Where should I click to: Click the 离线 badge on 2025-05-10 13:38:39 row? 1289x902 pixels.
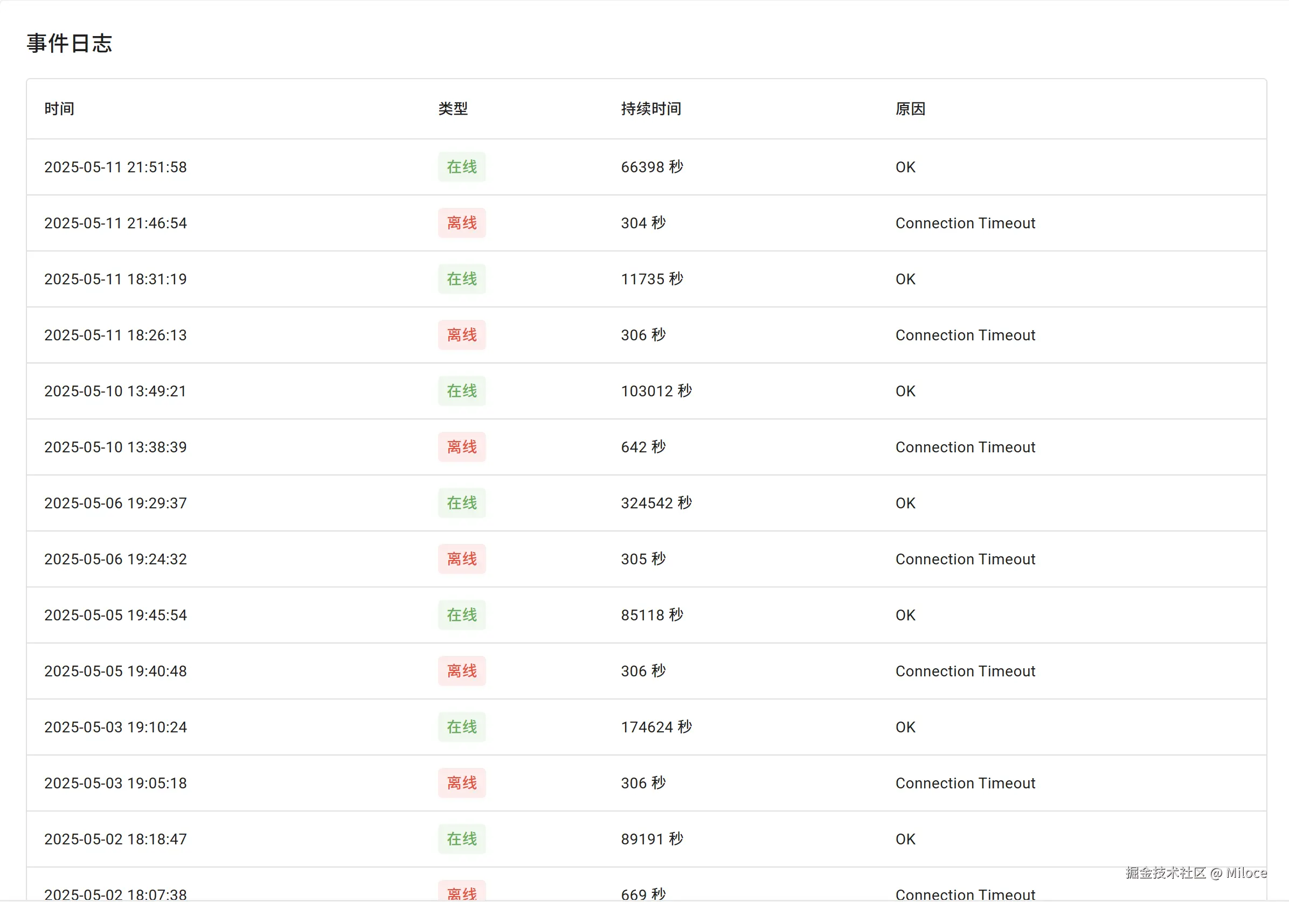pos(461,447)
